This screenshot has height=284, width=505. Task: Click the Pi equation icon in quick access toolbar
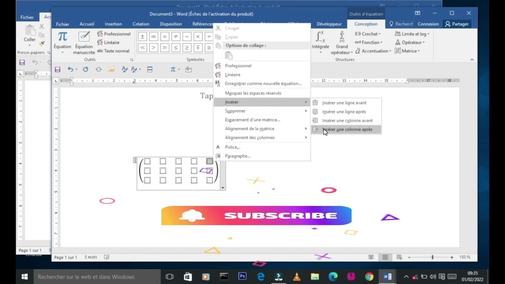(x=173, y=69)
